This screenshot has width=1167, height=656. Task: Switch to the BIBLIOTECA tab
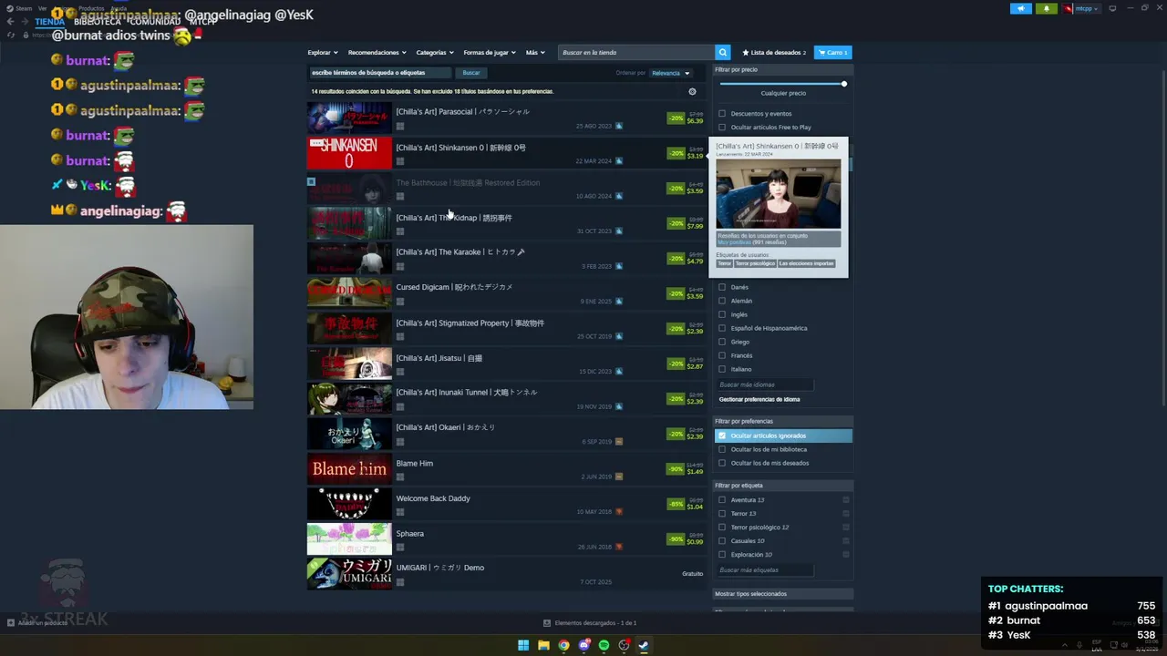point(98,22)
